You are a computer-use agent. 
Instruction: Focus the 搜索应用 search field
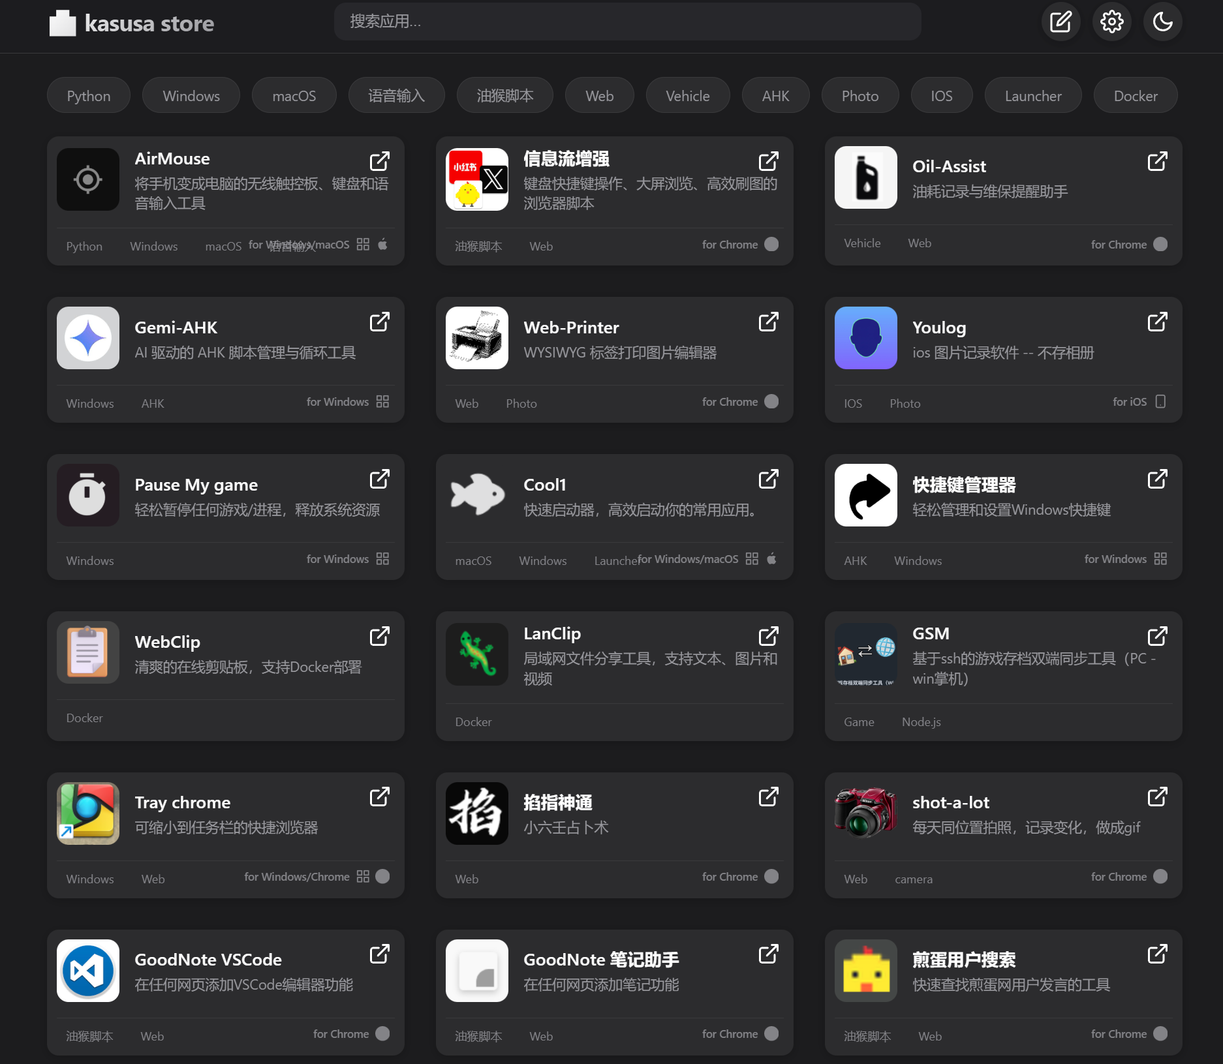point(627,22)
